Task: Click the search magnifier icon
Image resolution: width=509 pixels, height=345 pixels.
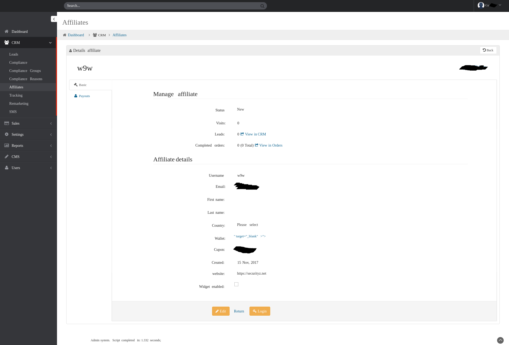Action: (262, 6)
